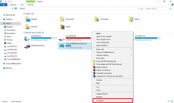Select the Local Disk (F:) capacity bar
The height and width of the screenshot is (103, 174).
pos(148,38)
